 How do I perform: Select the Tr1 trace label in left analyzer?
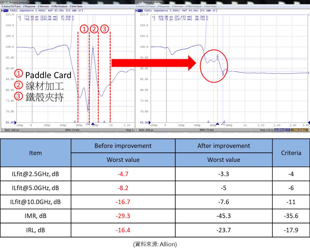click(x=6, y=11)
